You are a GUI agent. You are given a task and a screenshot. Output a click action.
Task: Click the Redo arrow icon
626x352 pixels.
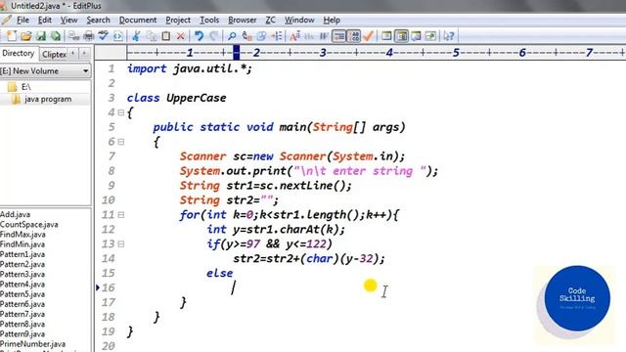point(213,36)
